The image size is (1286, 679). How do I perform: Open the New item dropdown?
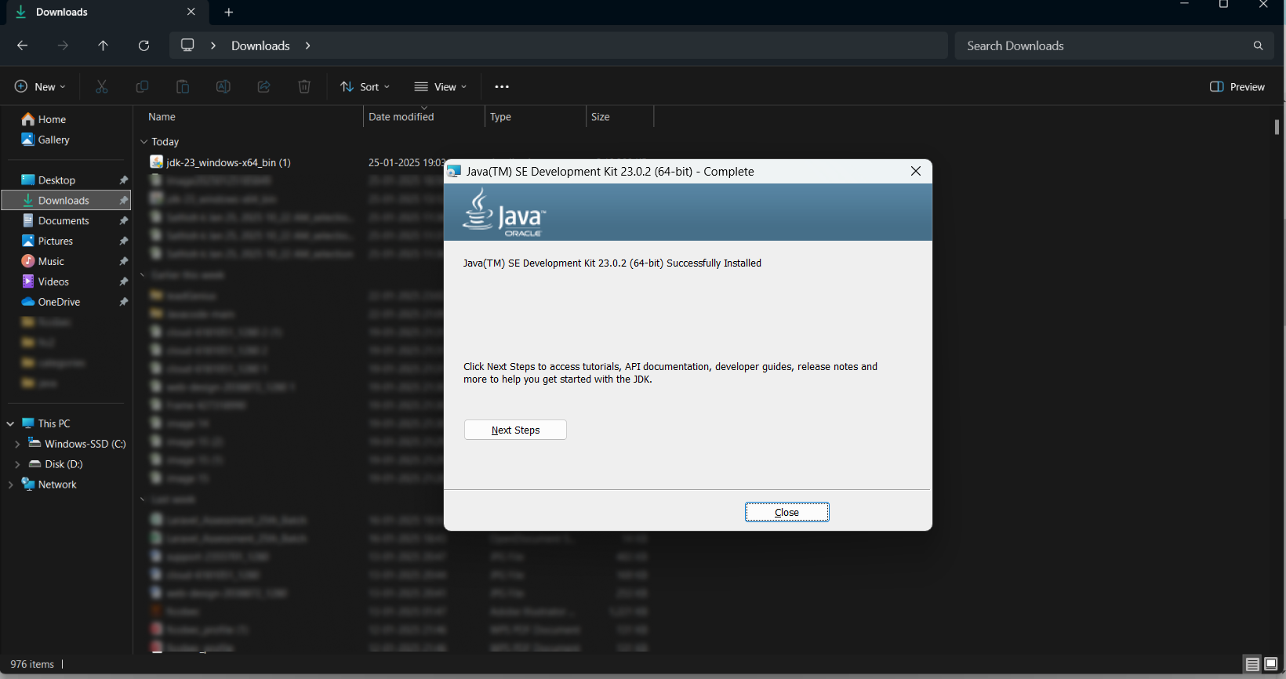click(x=40, y=86)
